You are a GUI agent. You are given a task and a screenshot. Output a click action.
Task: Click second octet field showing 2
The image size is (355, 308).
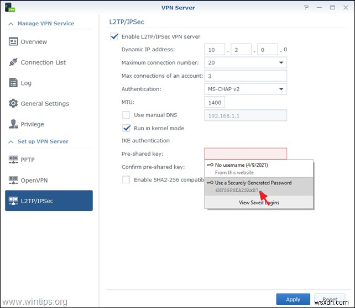coord(241,50)
